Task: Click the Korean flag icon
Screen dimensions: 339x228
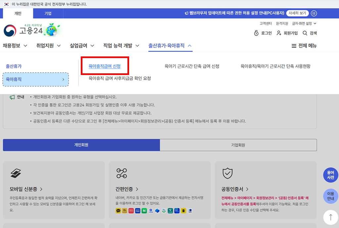Action: click(x=7, y=4)
